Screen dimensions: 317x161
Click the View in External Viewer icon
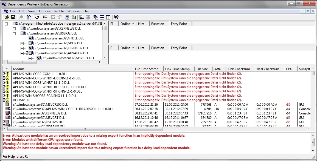coord(53,17)
